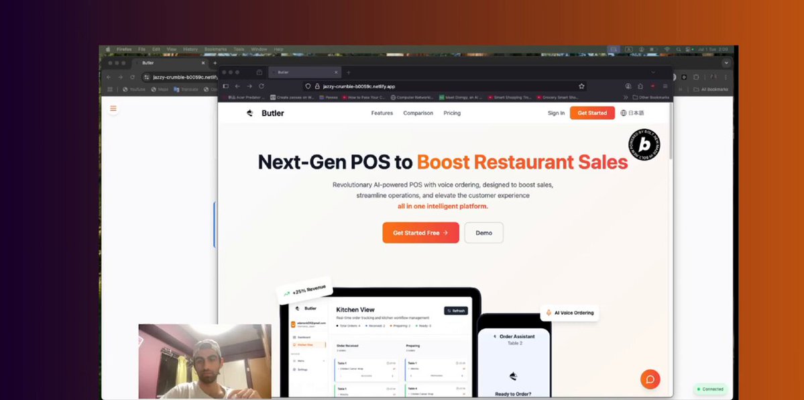Open the Comparison link in the site nav
The height and width of the screenshot is (400, 804).
click(418, 113)
